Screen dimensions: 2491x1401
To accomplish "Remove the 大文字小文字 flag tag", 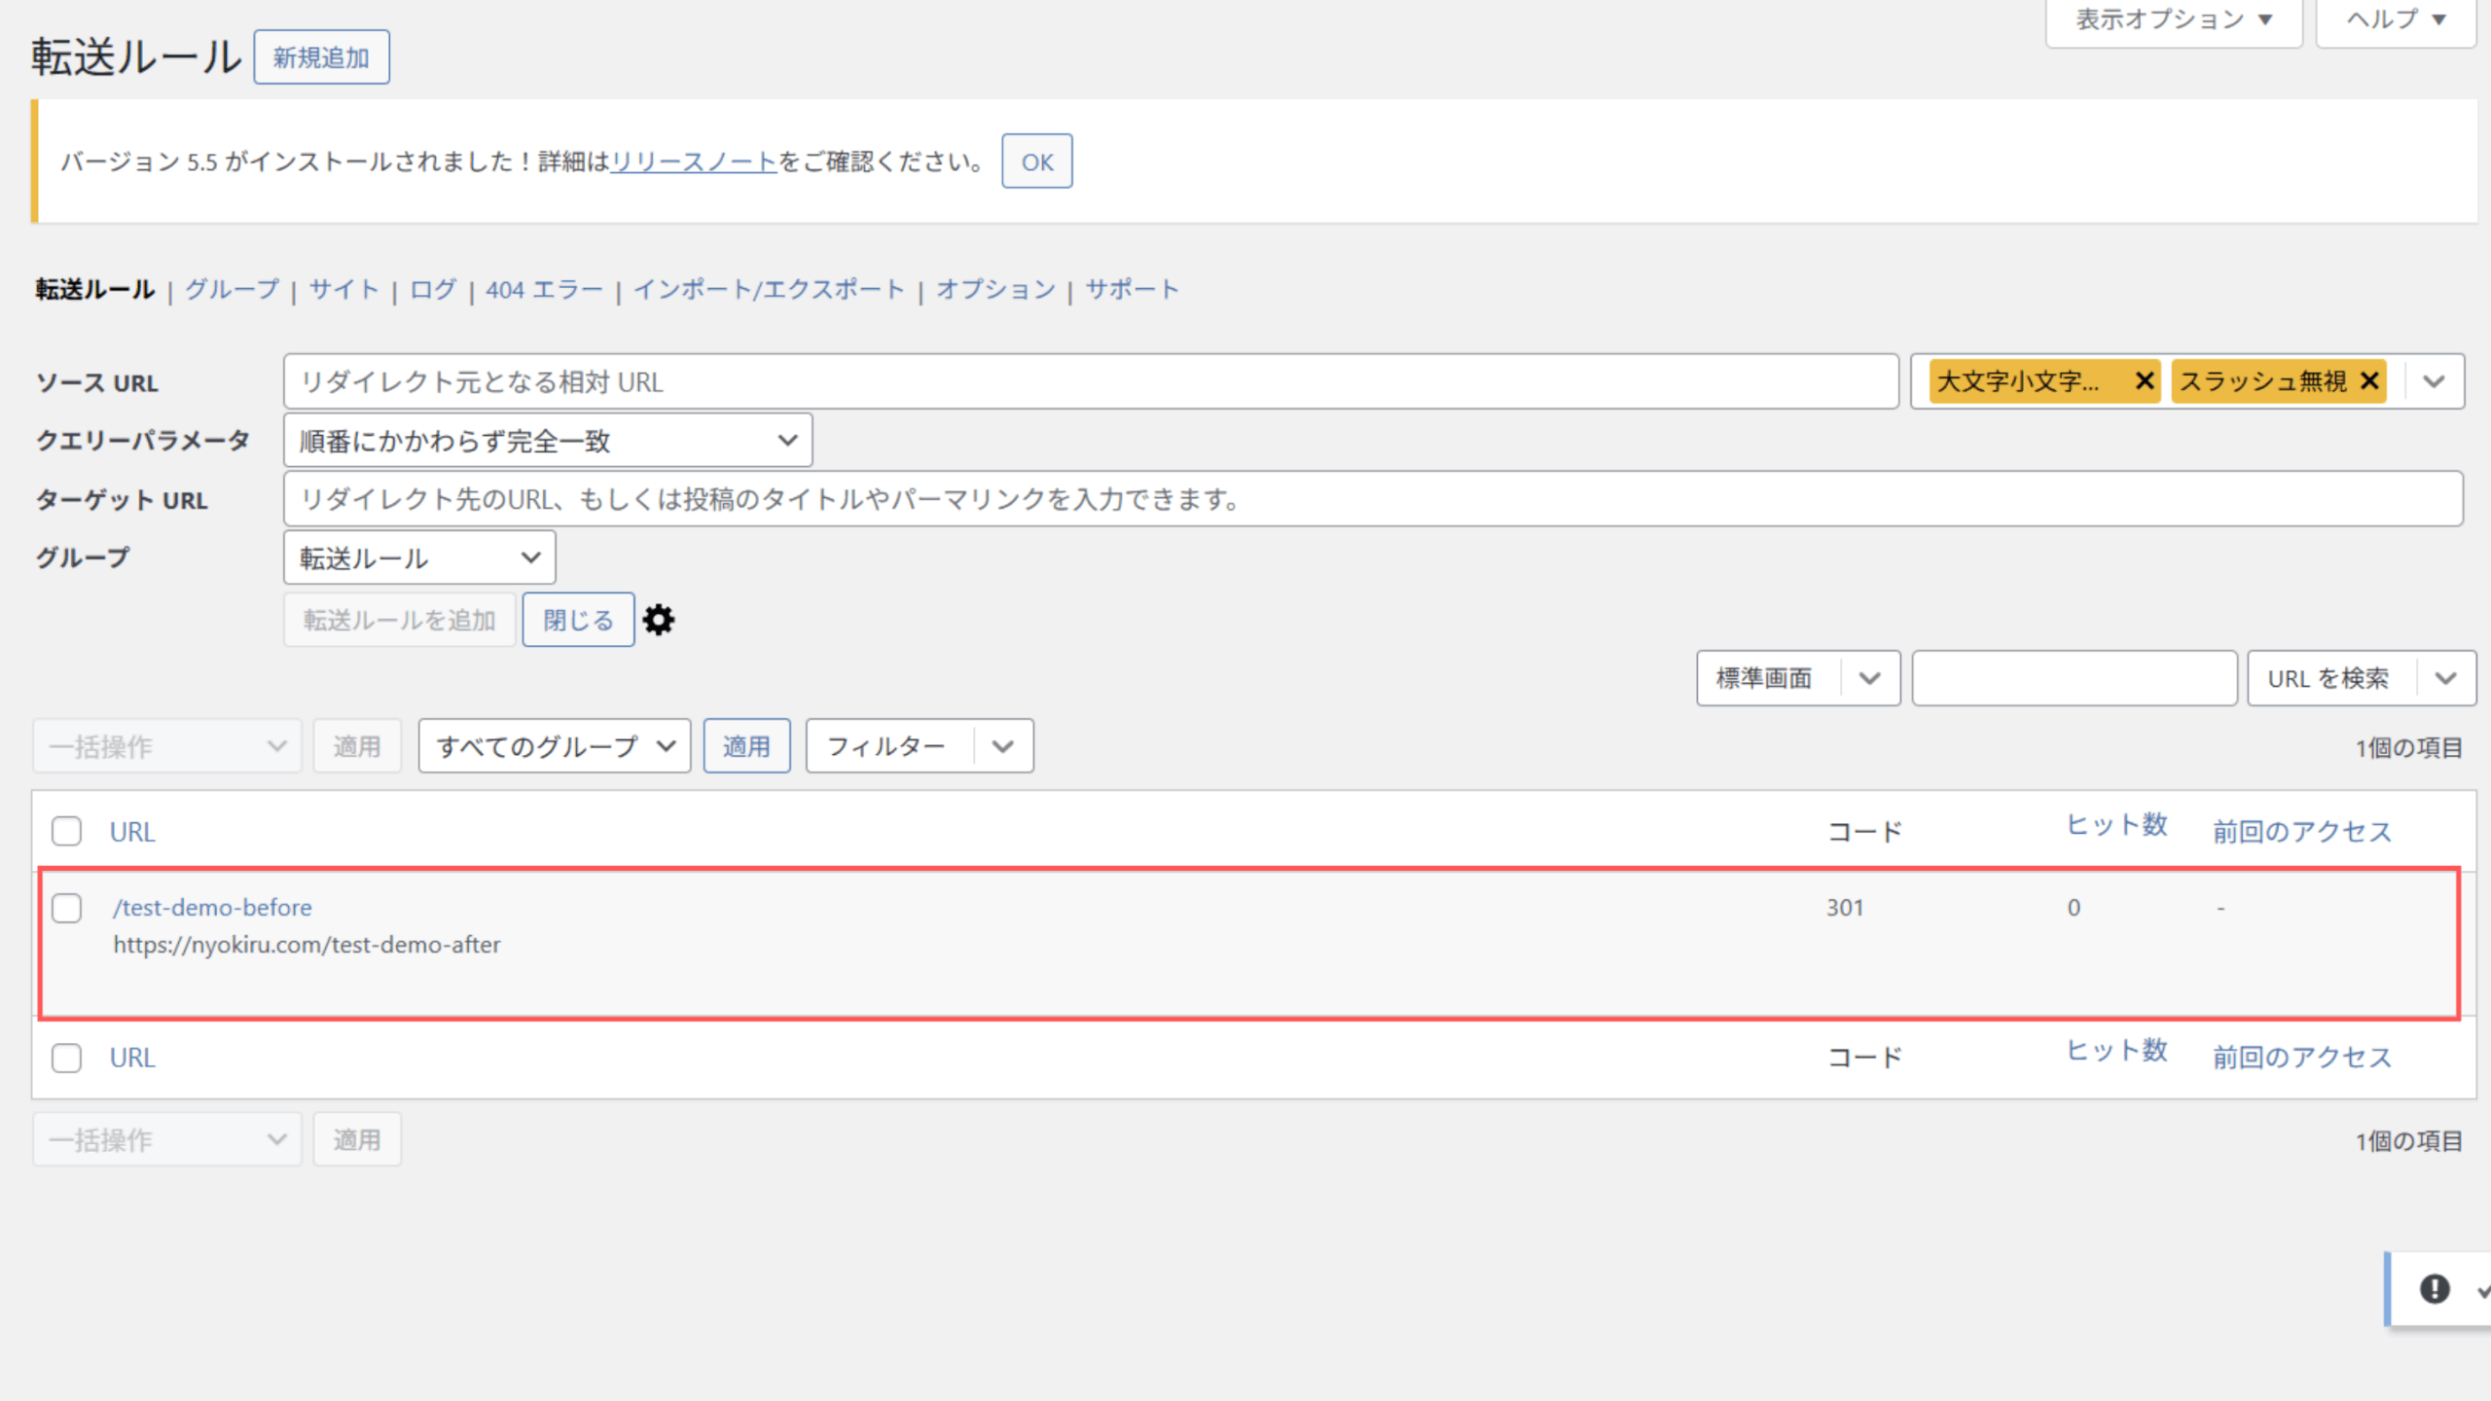I will click(x=2144, y=381).
